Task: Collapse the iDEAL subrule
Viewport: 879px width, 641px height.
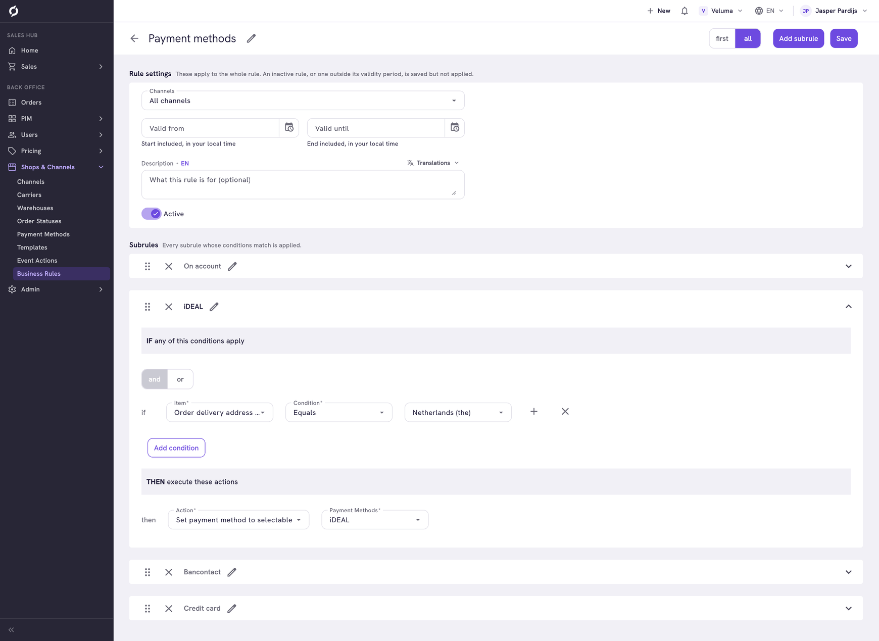Action: coord(849,307)
